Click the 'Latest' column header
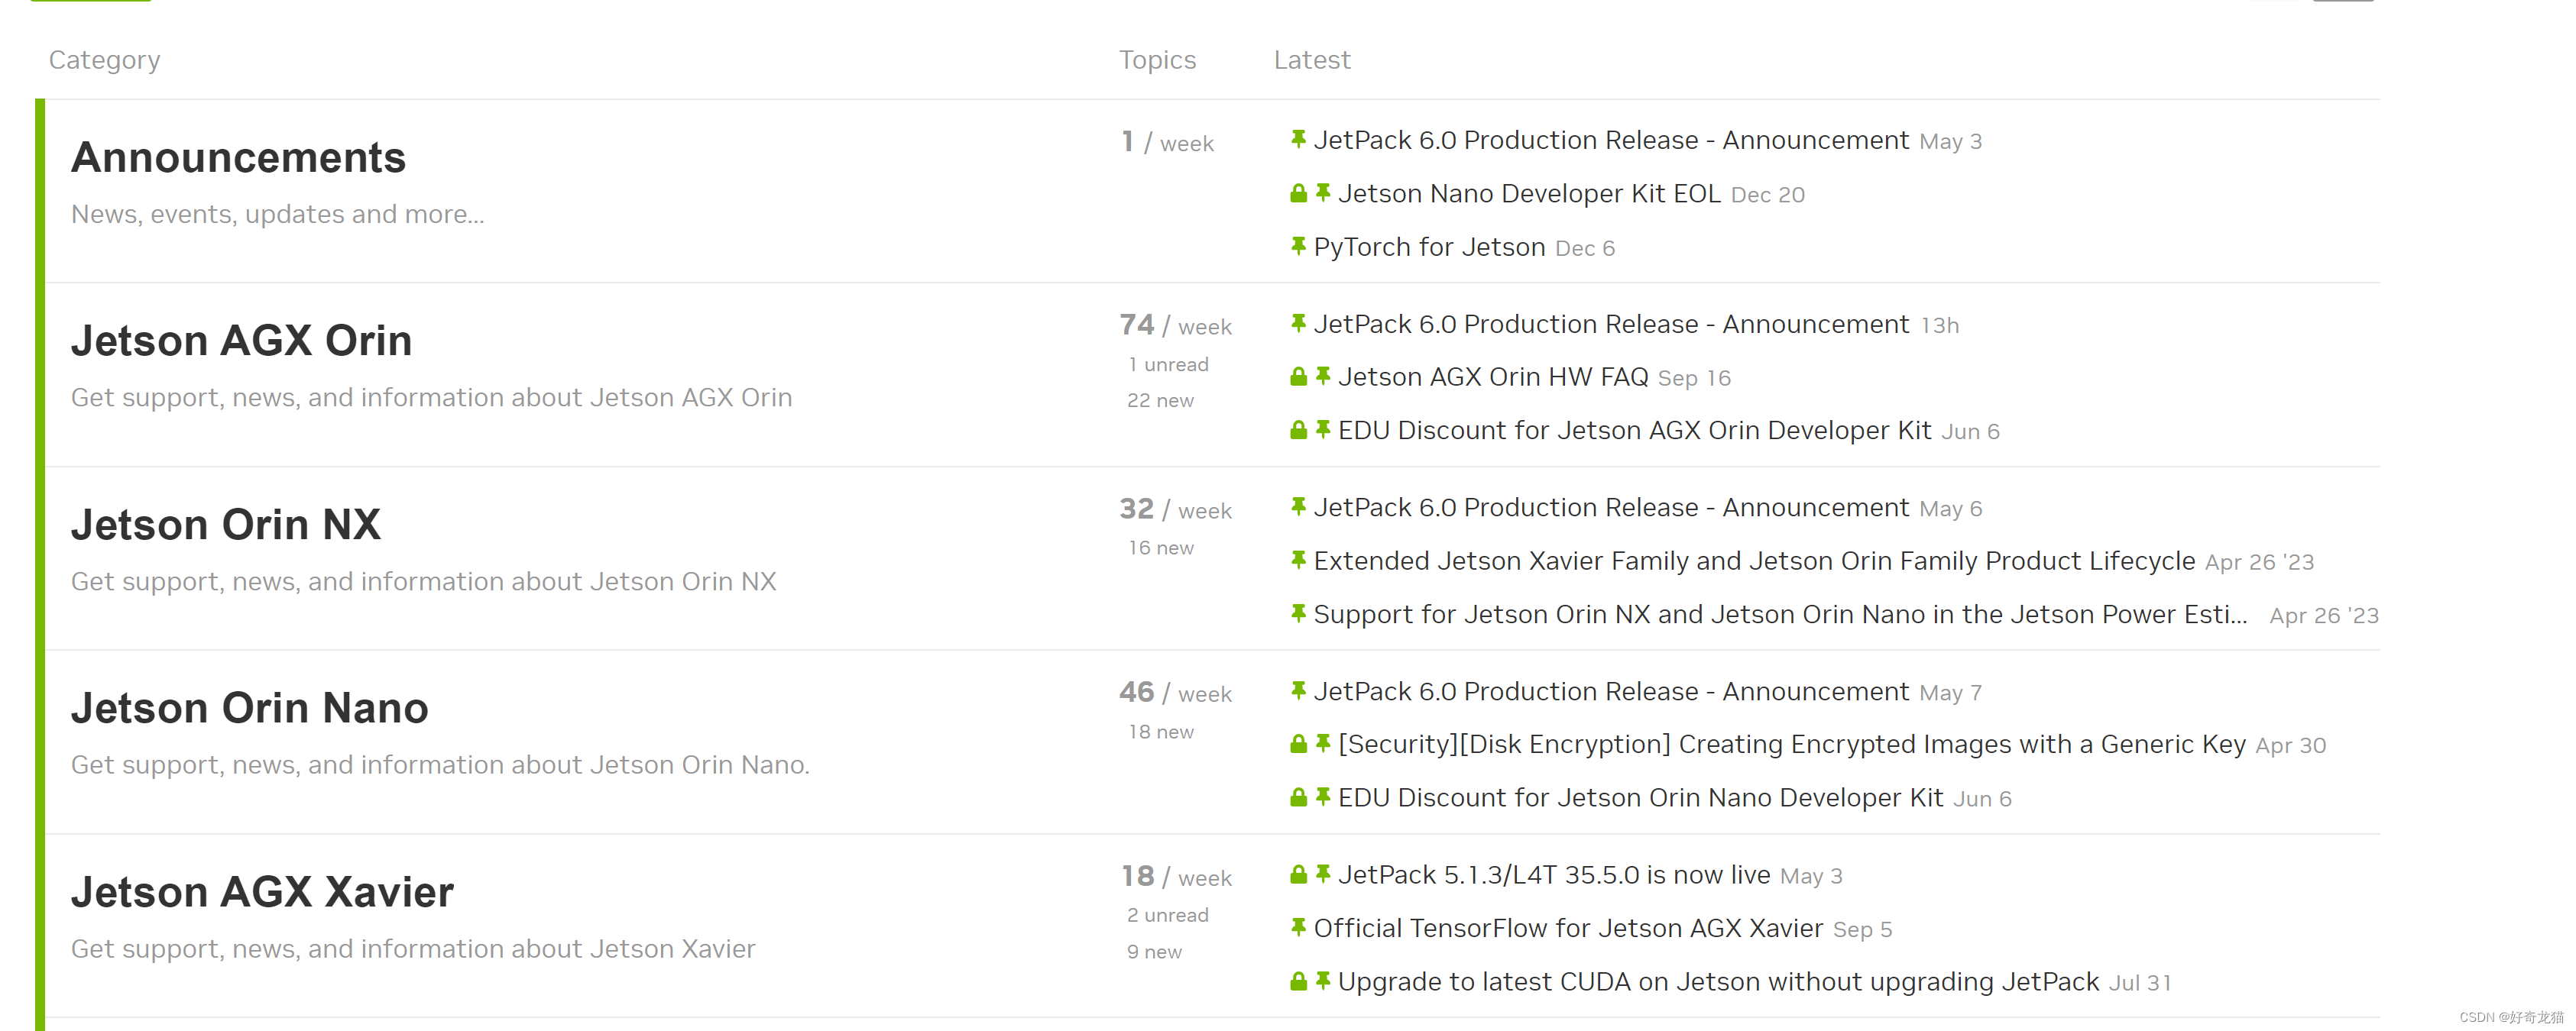2576x1031 pixels. tap(1312, 60)
